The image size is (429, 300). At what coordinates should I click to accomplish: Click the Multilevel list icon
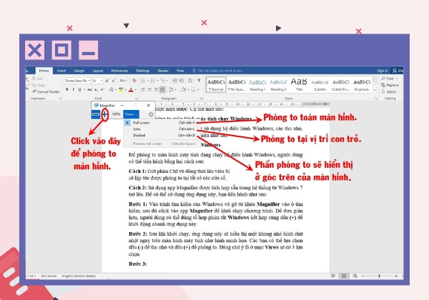(163, 81)
